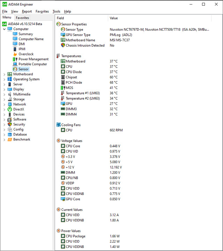Screen dimensions: 223x251
Task: Click the Software icon
Action: [x=10, y=120]
